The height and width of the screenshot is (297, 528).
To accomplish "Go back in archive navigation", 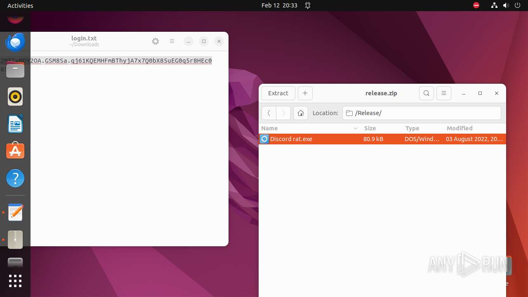I will pos(269,113).
